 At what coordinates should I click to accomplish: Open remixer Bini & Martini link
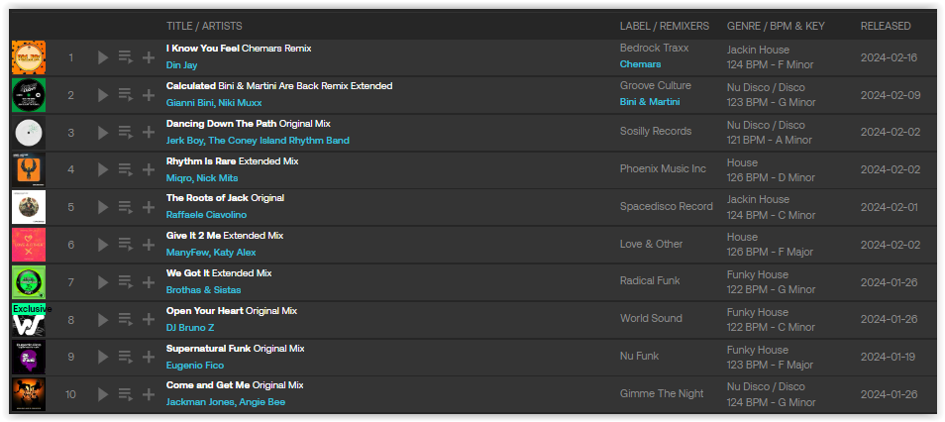tap(650, 102)
